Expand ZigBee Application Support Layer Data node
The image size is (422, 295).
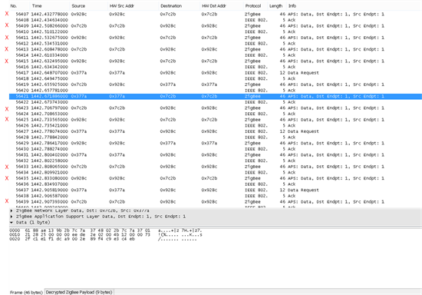(12, 217)
